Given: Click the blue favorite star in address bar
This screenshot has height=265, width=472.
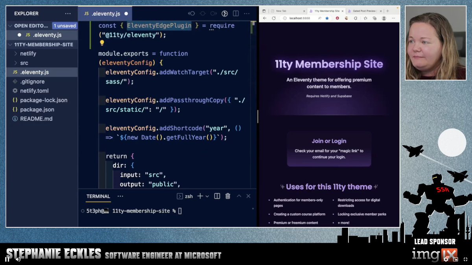Looking at the screenshot, I should [x=327, y=18].
